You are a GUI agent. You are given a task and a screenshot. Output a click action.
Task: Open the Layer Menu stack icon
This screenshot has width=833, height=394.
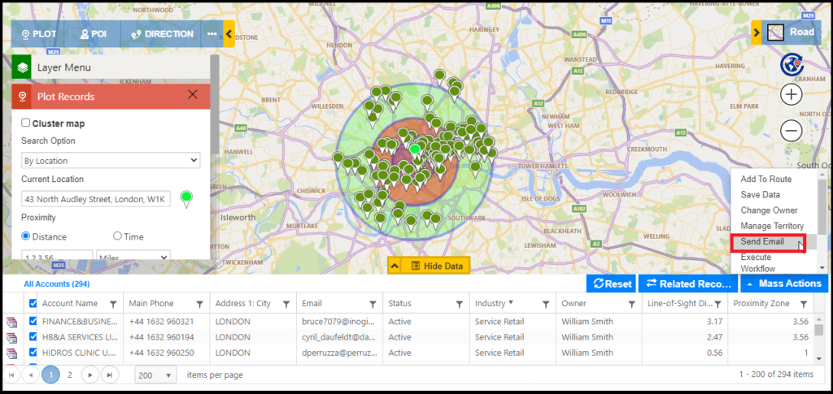click(x=22, y=67)
